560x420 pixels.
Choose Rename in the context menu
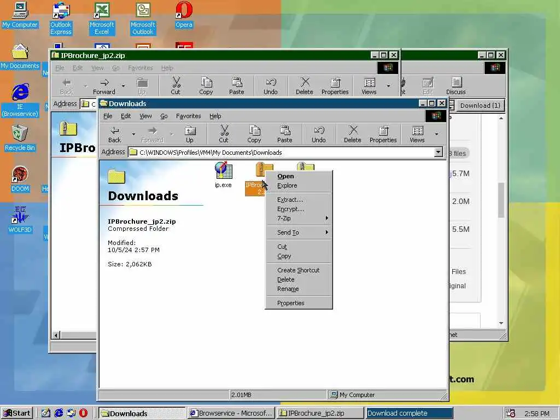pyautogui.click(x=299, y=289)
